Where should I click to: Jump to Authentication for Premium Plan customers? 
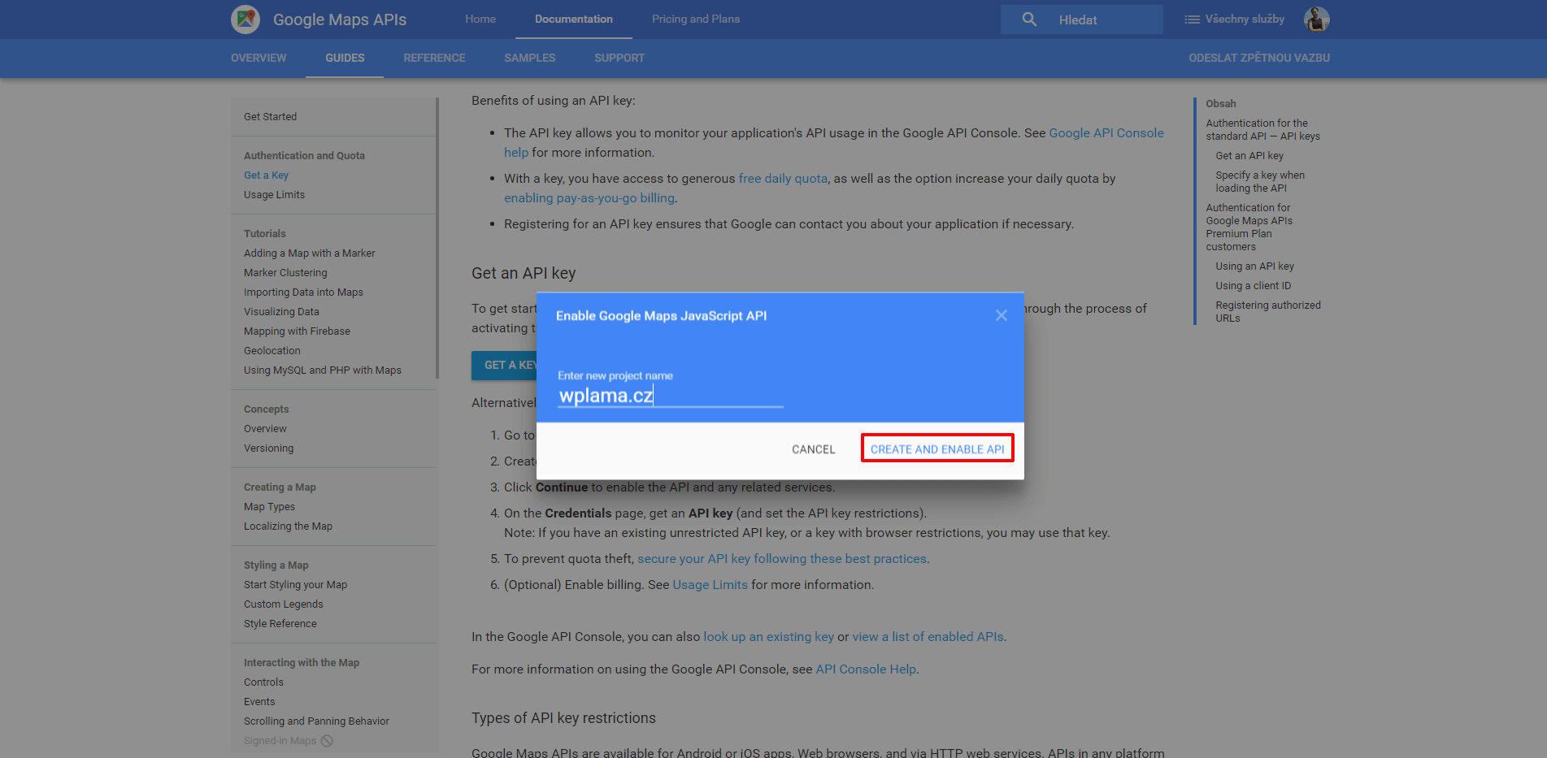[1249, 227]
